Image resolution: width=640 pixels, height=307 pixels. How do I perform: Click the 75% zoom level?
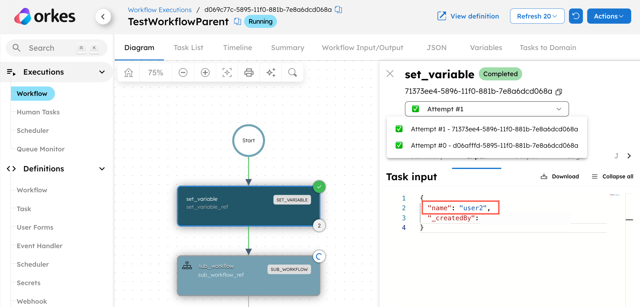(x=155, y=73)
